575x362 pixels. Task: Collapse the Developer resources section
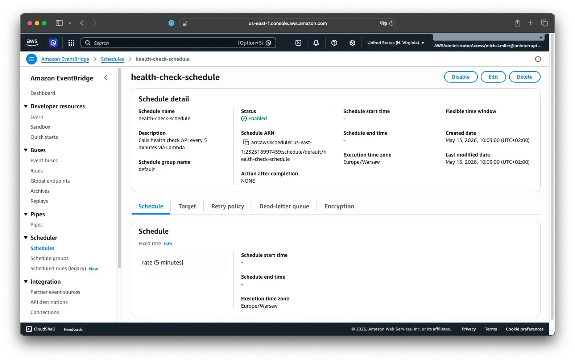(26, 106)
